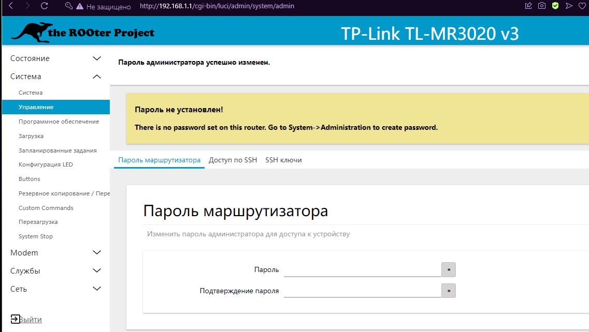The image size is (589, 332).
Task: Open Конфигурация LED page
Action: (x=46, y=164)
